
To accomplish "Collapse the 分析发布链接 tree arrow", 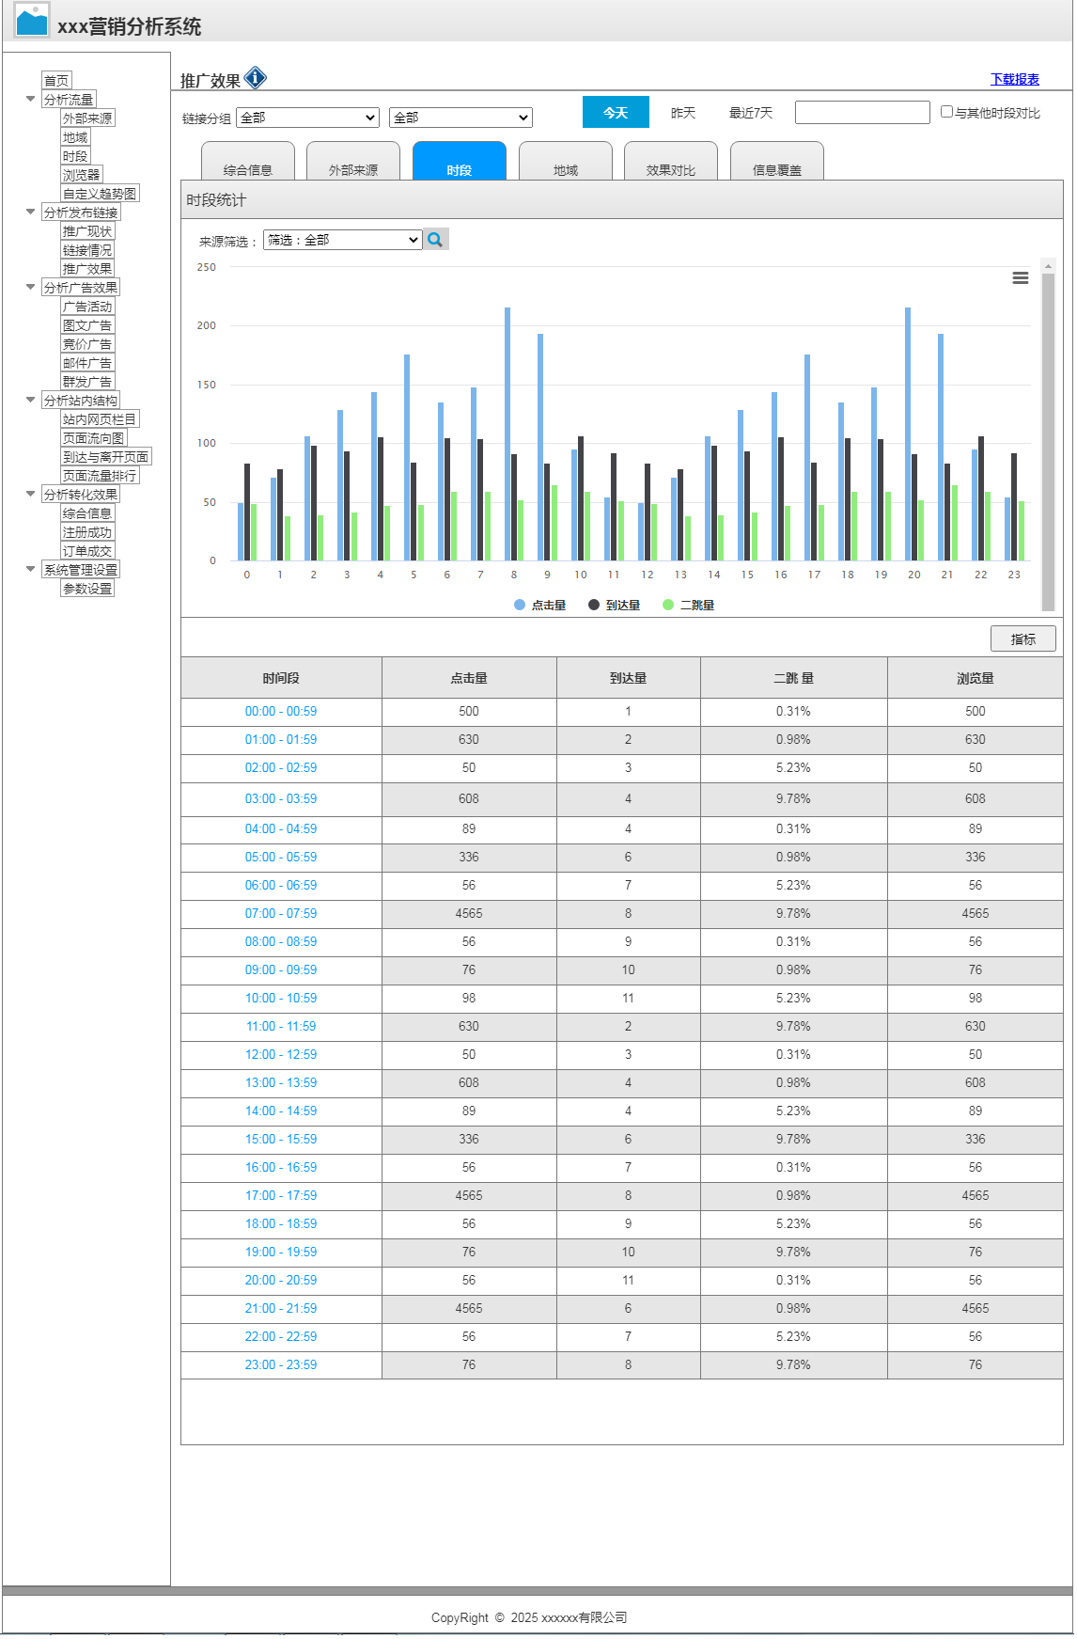I will point(30,212).
